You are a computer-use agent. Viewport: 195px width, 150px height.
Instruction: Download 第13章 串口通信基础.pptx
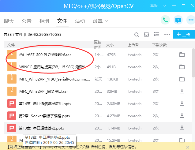coord(182,128)
